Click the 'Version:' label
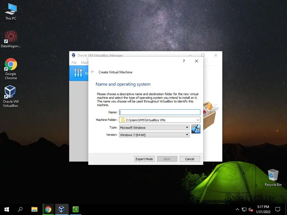 pyautogui.click(x=112, y=135)
